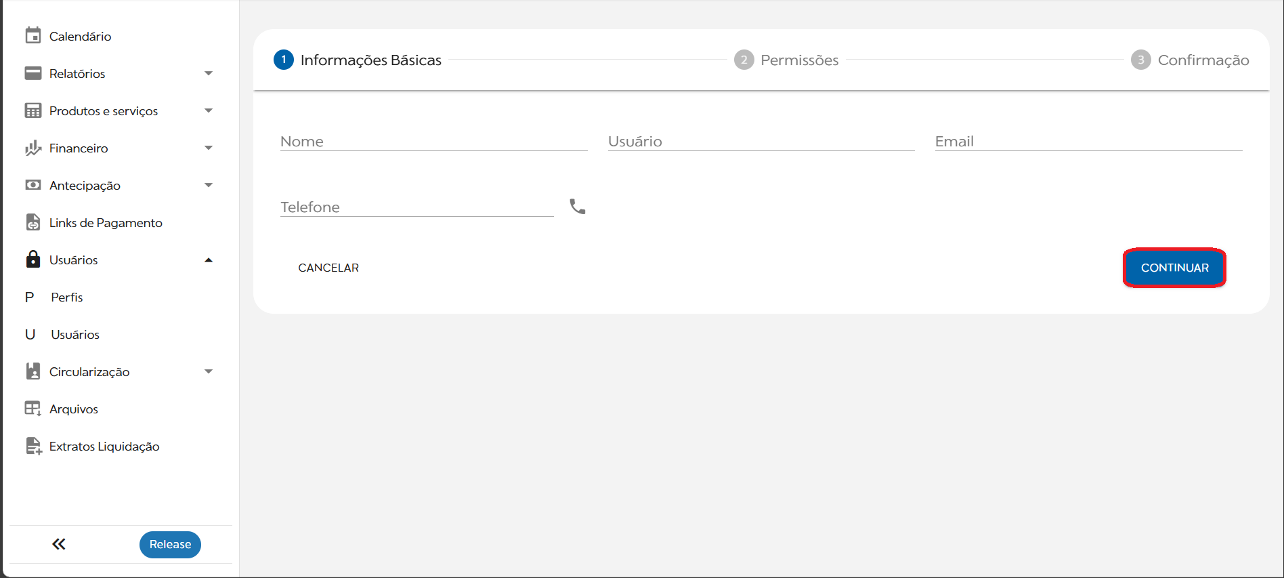Select the Permissões step 2 indicator
This screenshot has height=578, width=1284.
[744, 60]
